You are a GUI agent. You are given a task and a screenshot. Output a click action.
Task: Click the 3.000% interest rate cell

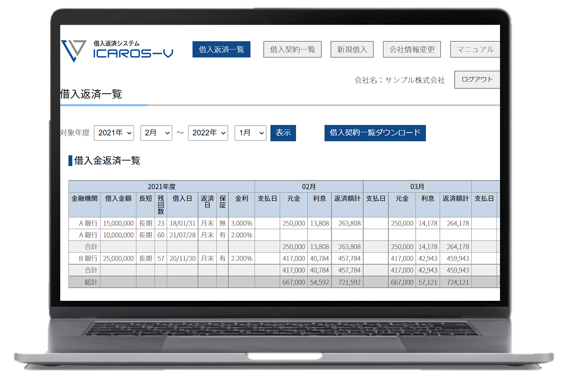click(x=241, y=223)
